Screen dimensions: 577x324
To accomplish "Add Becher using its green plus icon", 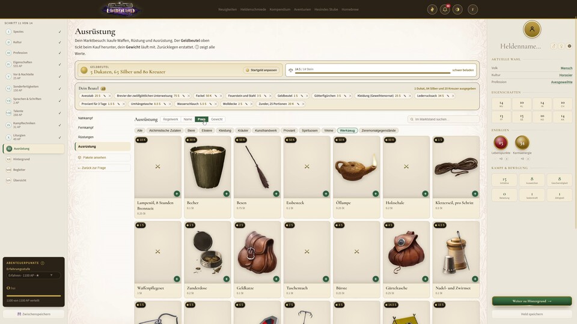I will (227, 194).
